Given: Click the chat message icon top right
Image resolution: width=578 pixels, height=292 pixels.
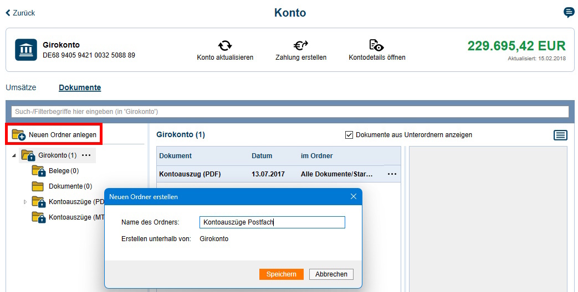Looking at the screenshot, I should (x=569, y=13).
